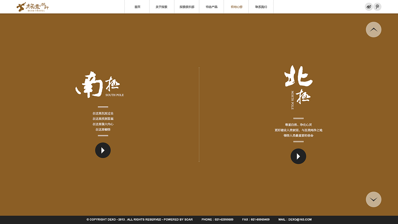Click text 尊重自然、净化心灵
Viewport: 398px width, 224px height.
coord(298,125)
